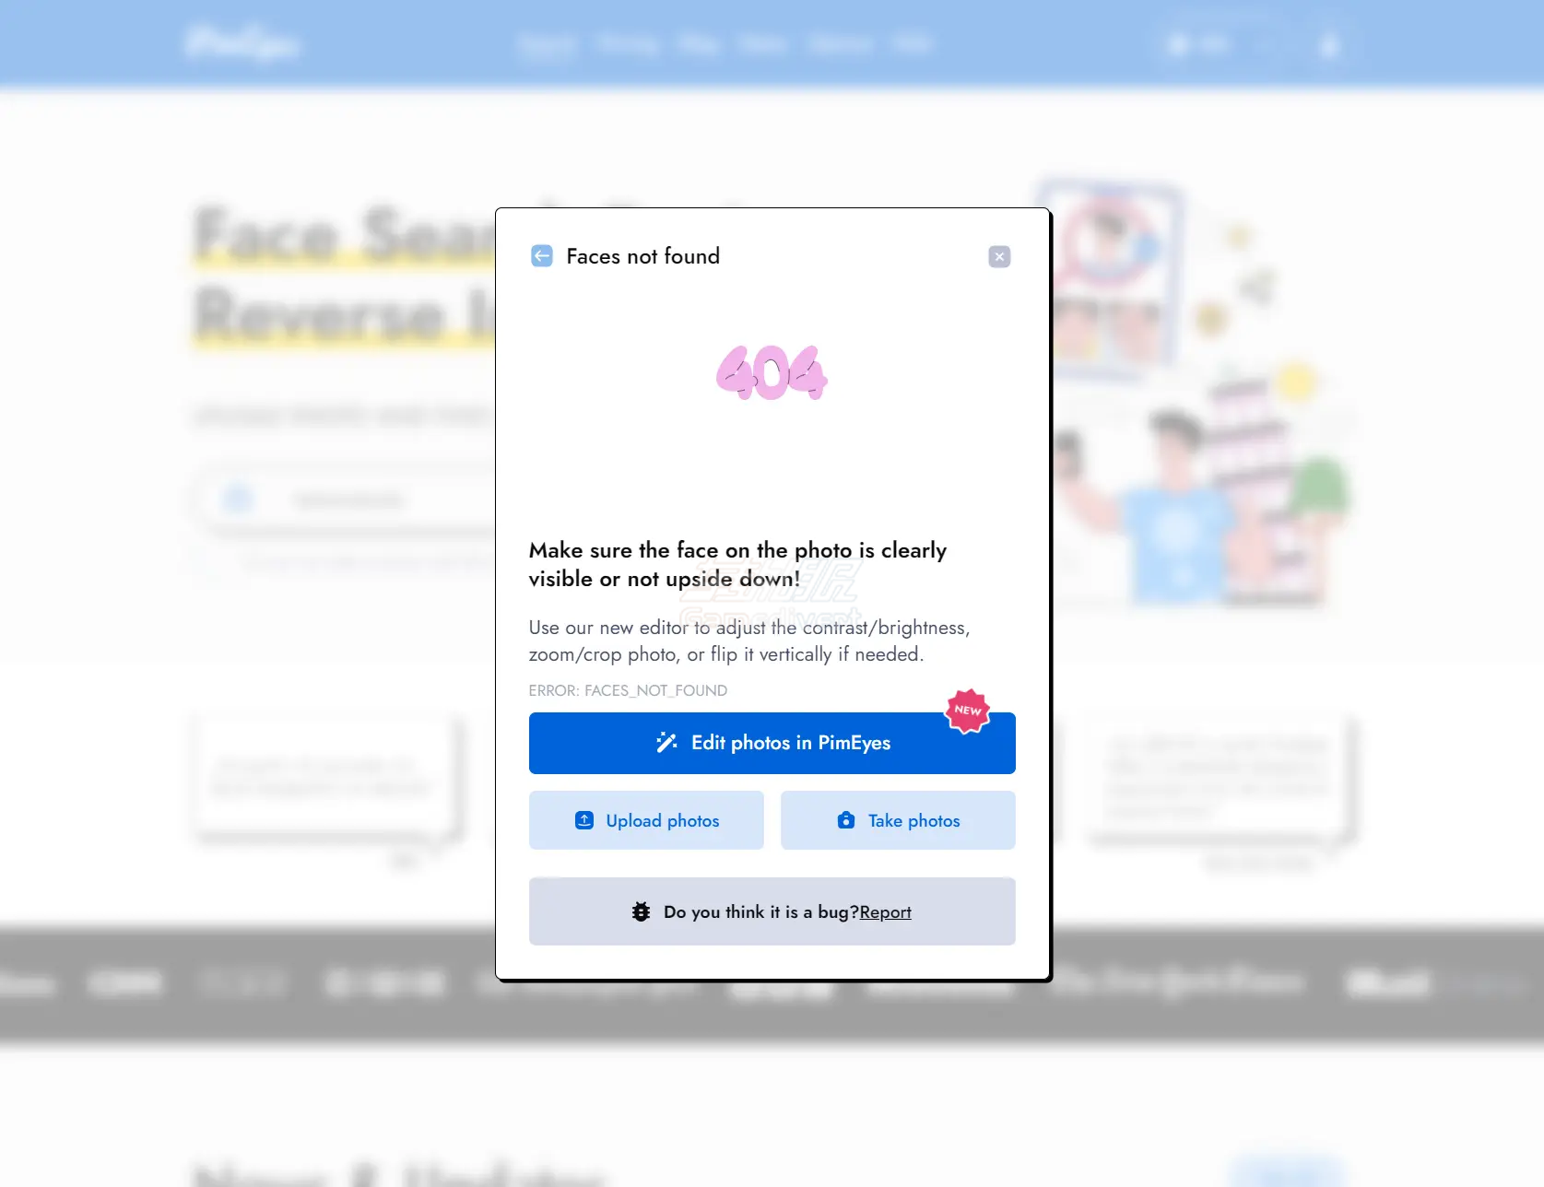Image resolution: width=1544 pixels, height=1187 pixels.
Task: Click the blurred PimEyes logo in header
Action: [x=242, y=43]
